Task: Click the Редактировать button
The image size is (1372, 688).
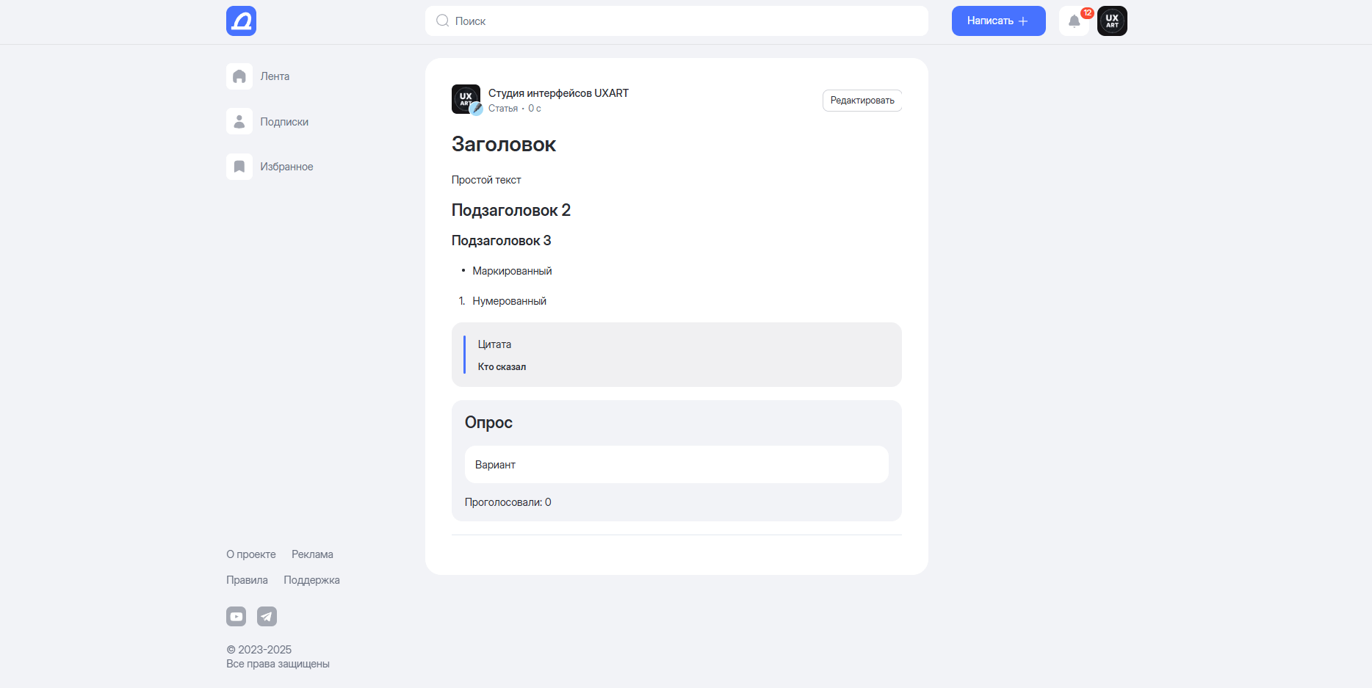Action: 862,101
